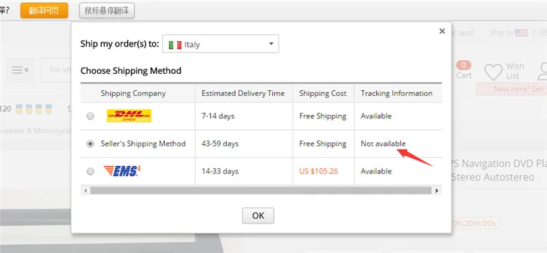Viewport: 547px width, 253px height.
Task: Open the Italy country dropdown
Action: coord(220,44)
